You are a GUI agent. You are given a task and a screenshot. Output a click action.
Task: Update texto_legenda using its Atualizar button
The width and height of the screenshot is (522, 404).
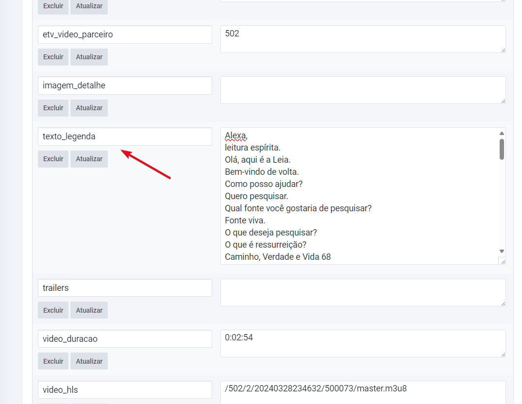point(89,159)
